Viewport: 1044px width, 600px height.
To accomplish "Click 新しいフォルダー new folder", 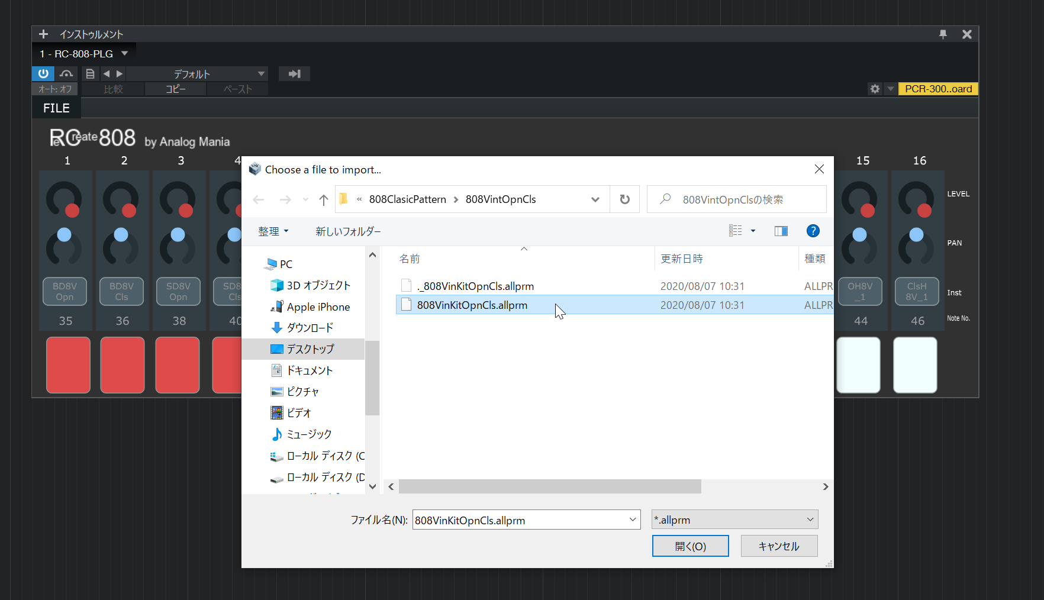I will click(348, 231).
